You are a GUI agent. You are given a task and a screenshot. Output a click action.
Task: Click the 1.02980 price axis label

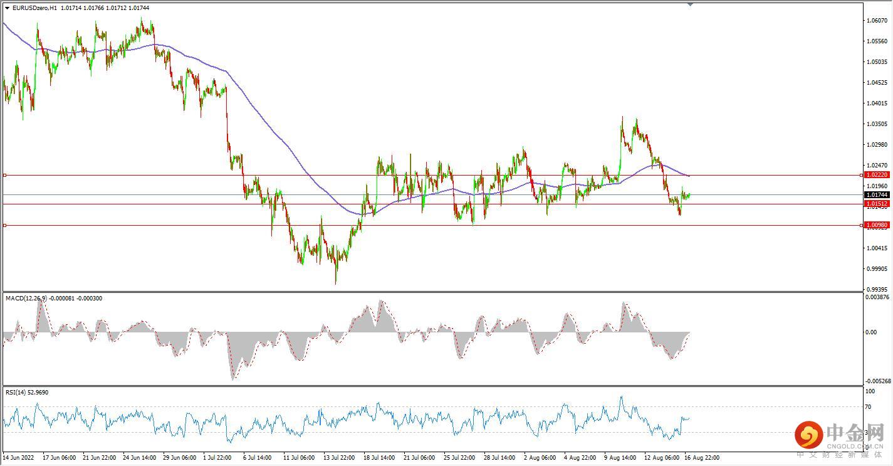click(x=876, y=145)
